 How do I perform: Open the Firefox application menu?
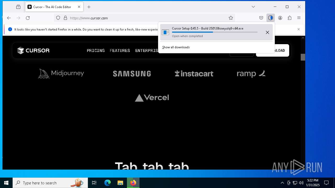point(299,18)
